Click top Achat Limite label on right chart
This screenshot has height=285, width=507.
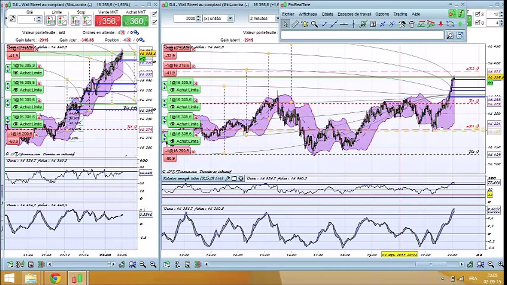pos(184,90)
